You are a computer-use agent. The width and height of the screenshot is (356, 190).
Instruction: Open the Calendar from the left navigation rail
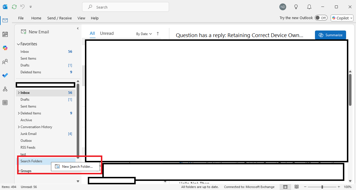click(x=5, y=34)
